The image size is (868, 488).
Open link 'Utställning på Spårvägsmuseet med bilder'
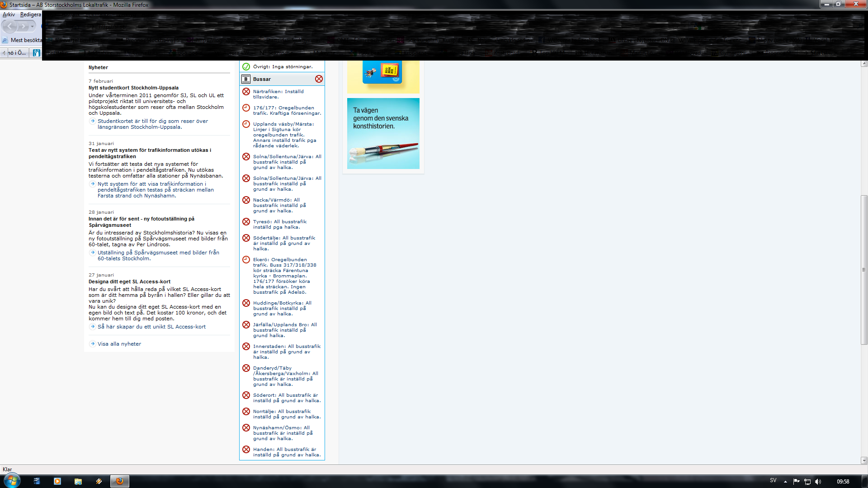[158, 256]
